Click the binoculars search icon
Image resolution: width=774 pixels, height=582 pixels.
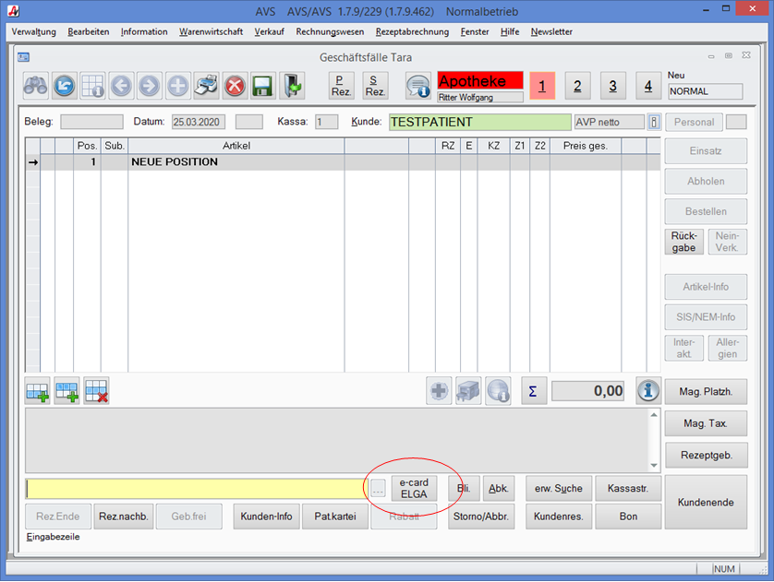point(35,86)
